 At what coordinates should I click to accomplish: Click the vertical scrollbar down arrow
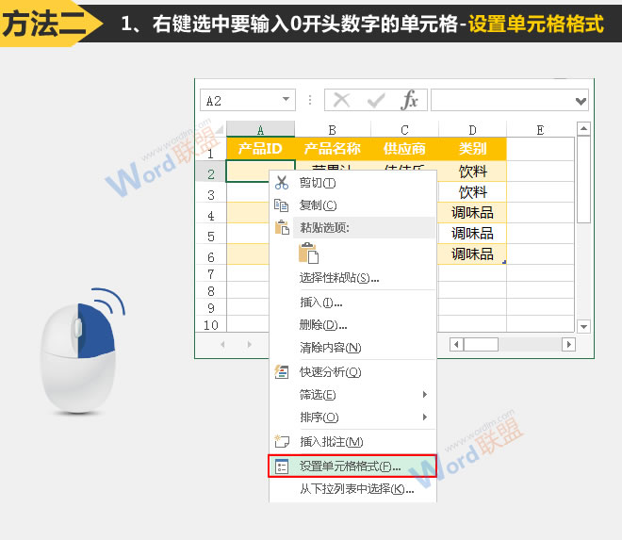(583, 326)
